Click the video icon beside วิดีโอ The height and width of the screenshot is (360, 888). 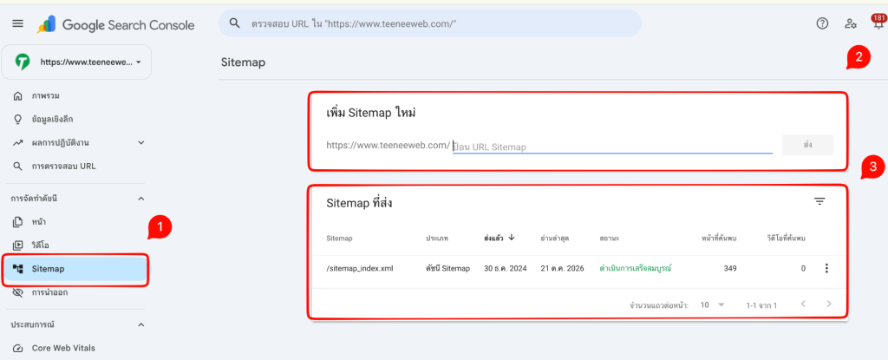[x=18, y=245]
